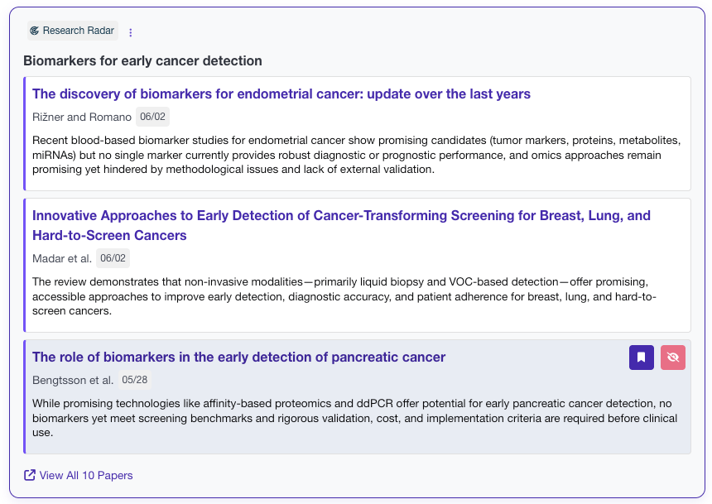Click the 05/28 date badge
Screen dimensions: 712x504
(134, 380)
